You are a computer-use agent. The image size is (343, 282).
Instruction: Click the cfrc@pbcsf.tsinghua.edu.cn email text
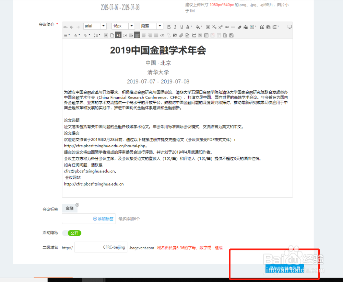90,171
